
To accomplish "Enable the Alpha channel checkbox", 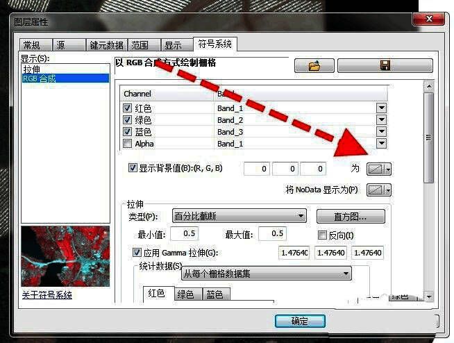I will (x=127, y=144).
